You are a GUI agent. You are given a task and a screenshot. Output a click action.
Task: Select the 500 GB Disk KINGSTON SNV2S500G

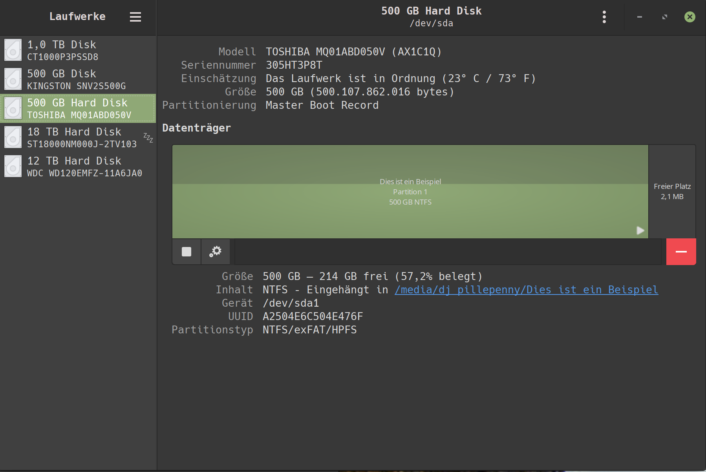coord(78,79)
